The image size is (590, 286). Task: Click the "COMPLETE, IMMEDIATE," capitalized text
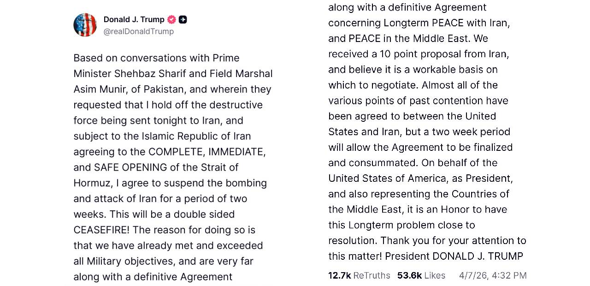206,152
